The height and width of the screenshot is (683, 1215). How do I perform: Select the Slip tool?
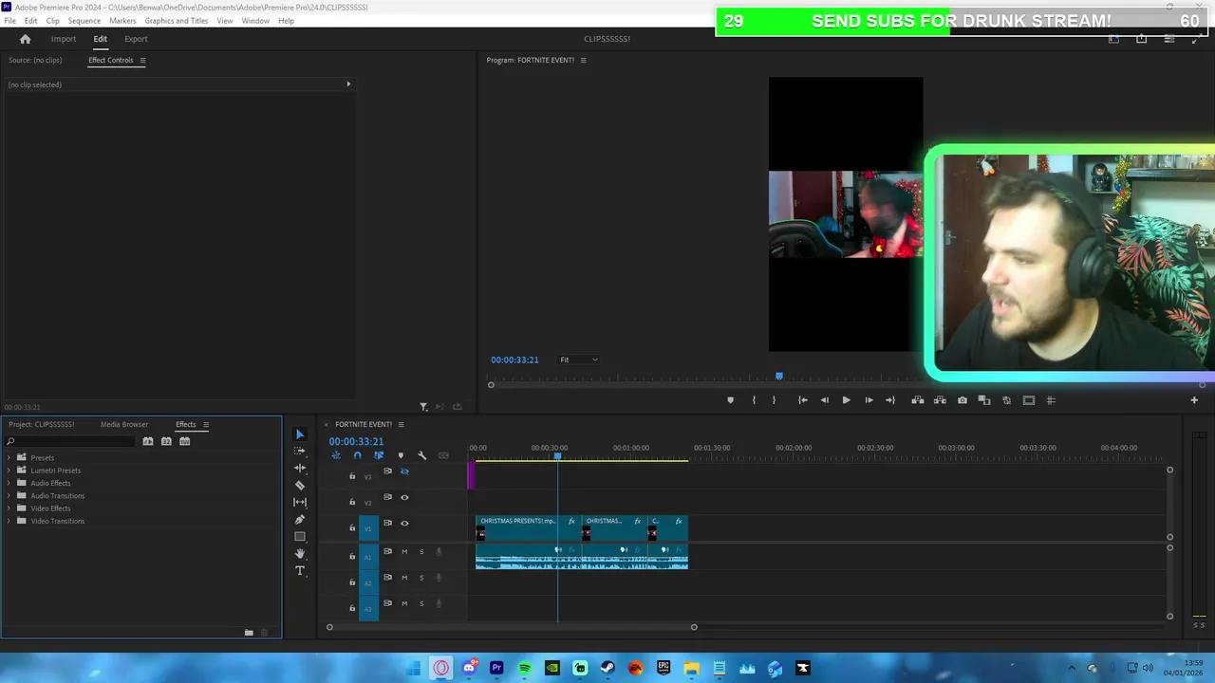[x=300, y=502]
